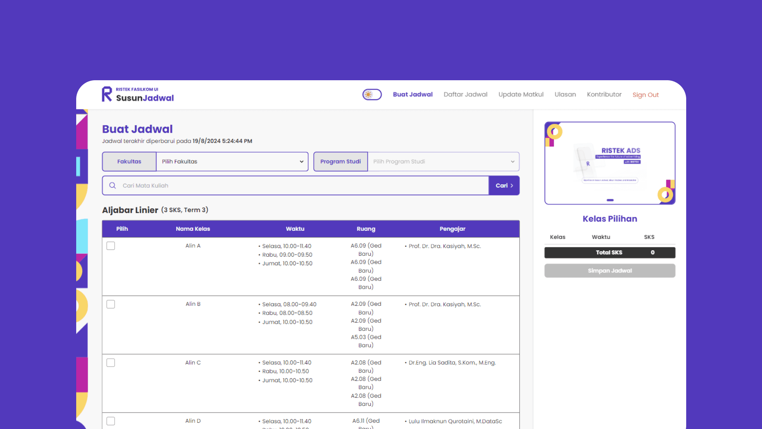Image resolution: width=762 pixels, height=429 pixels.
Task: Open the Update Matkul page
Action: pos(521,95)
